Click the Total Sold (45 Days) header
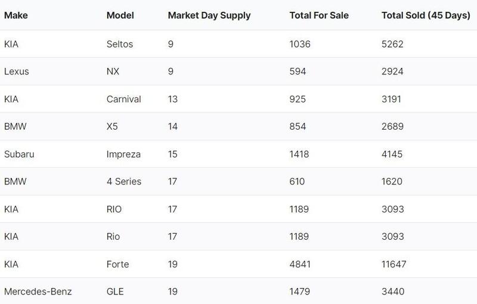Viewport: 477px width, 304px height. pos(426,16)
